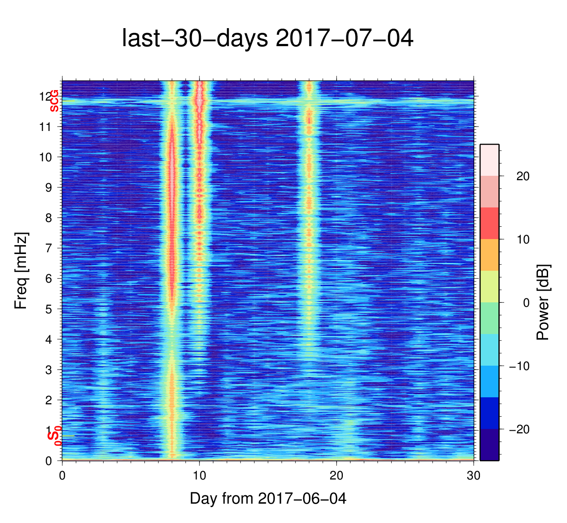Image resolution: width=567 pixels, height=523 pixels.
Task: Pick the dark purple swatch at colorbar bottom
Action: pyautogui.click(x=489, y=444)
